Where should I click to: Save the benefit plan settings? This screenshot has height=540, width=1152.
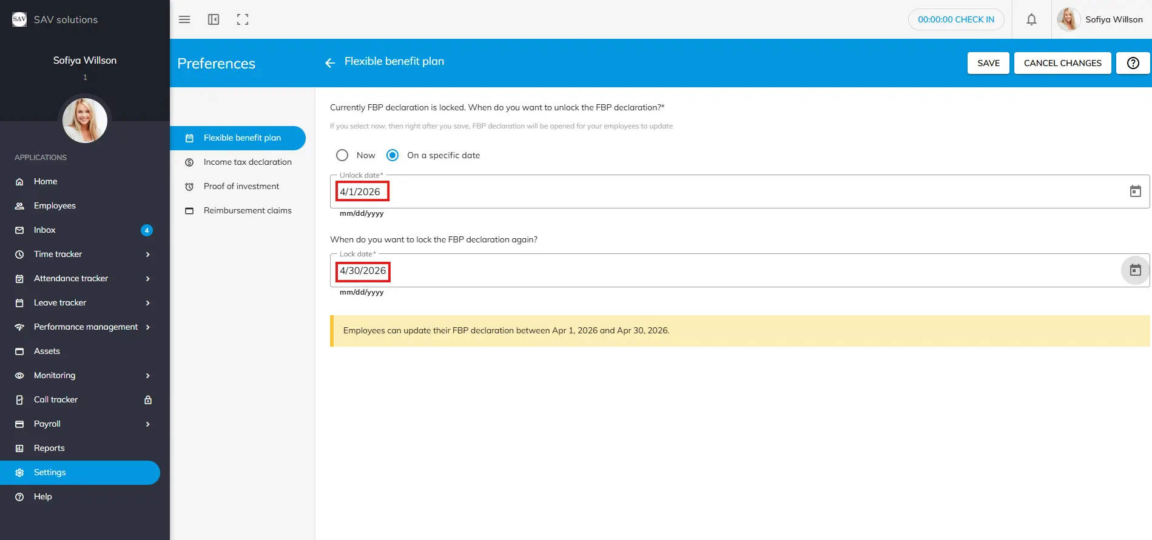988,63
